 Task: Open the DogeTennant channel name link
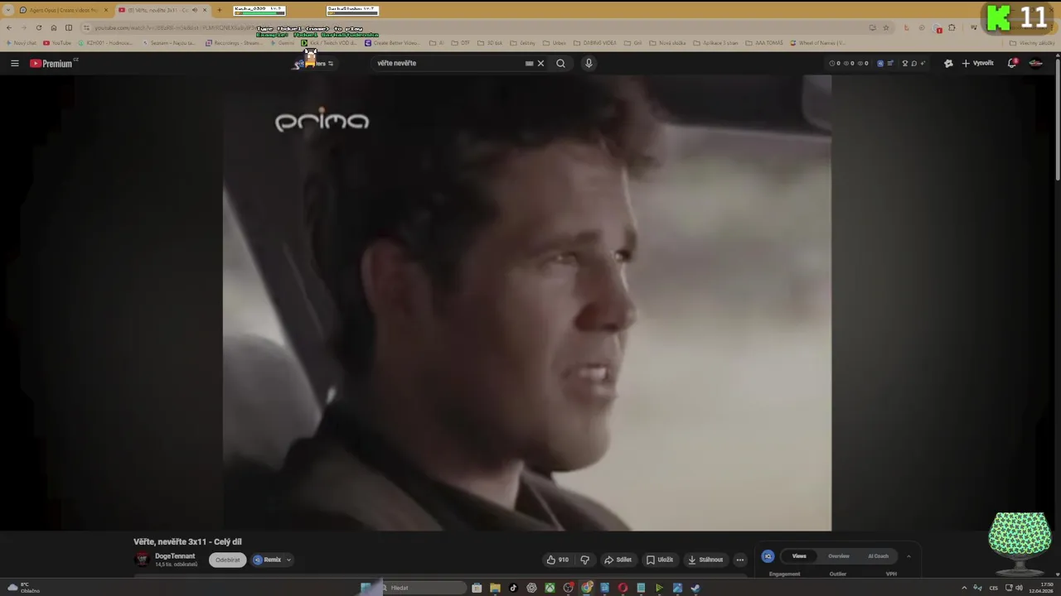pyautogui.click(x=175, y=556)
